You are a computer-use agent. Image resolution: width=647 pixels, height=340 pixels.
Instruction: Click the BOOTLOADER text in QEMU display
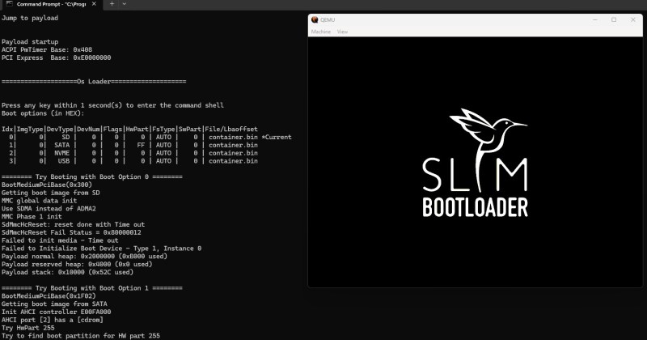point(475,207)
